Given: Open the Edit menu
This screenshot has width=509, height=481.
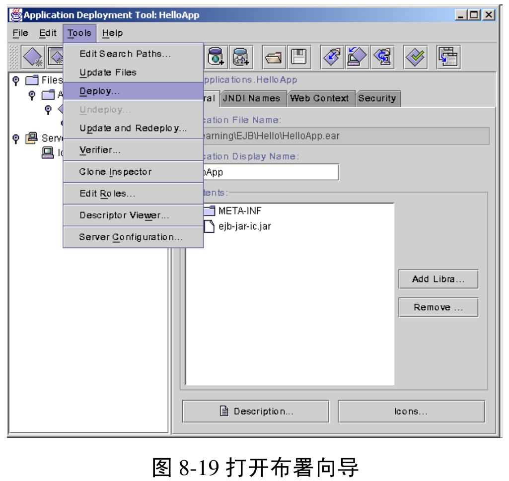Looking at the screenshot, I should (48, 33).
